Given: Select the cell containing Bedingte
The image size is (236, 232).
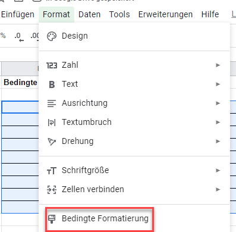Looking at the screenshot, I should (x=20, y=82).
